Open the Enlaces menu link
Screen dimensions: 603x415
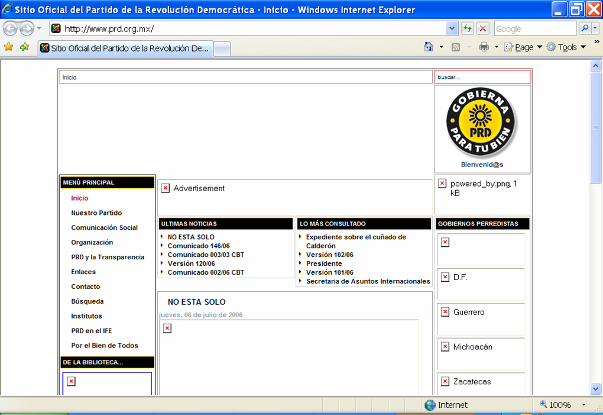[83, 272]
